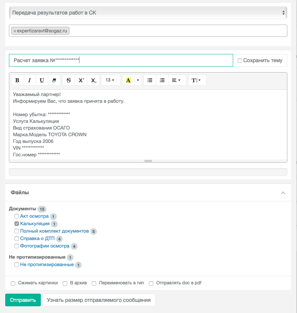Apply subscript formatting

93,80
